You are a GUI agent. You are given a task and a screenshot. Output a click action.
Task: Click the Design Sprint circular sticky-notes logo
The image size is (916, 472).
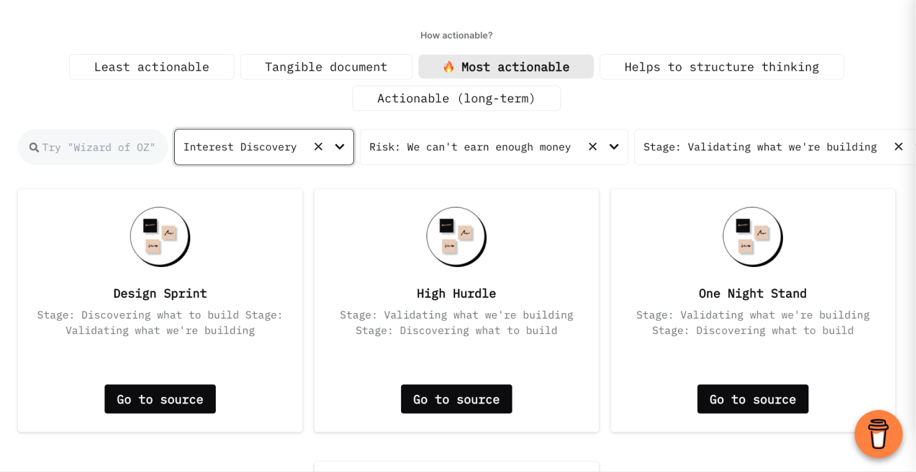click(x=160, y=237)
